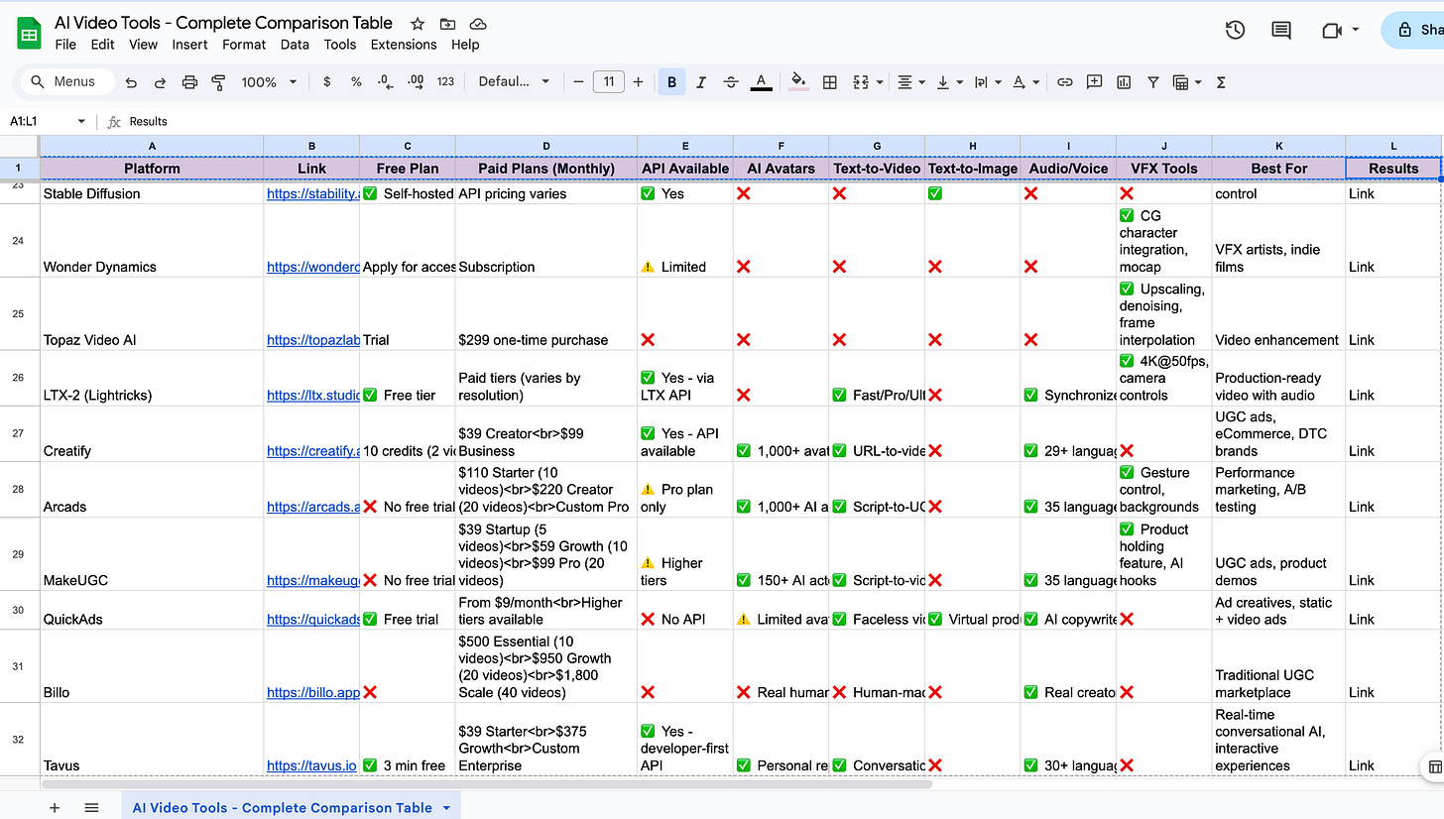
Task: Insert a link using the link icon
Action: point(1064,81)
